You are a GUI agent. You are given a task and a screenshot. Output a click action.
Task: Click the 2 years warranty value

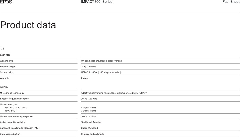point(85,78)
